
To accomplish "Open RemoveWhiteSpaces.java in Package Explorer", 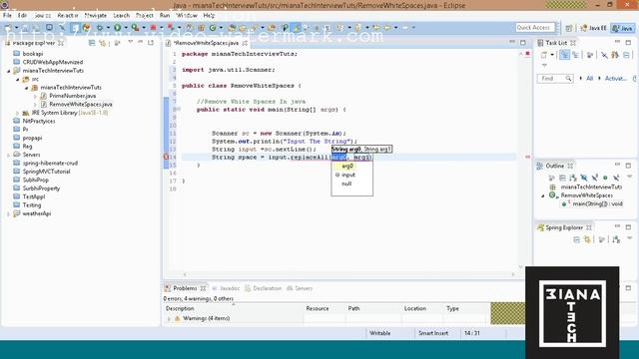I will tap(81, 104).
